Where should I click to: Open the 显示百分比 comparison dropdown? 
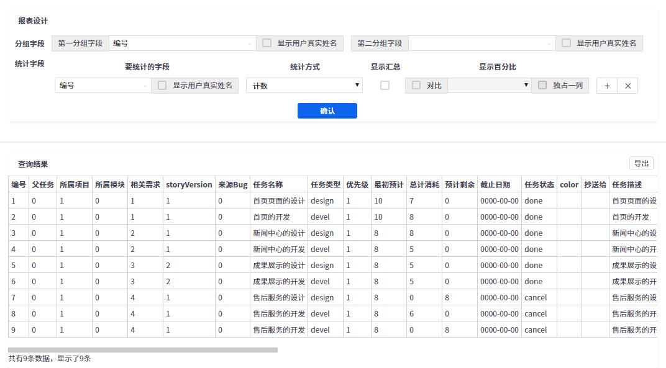[x=489, y=86]
